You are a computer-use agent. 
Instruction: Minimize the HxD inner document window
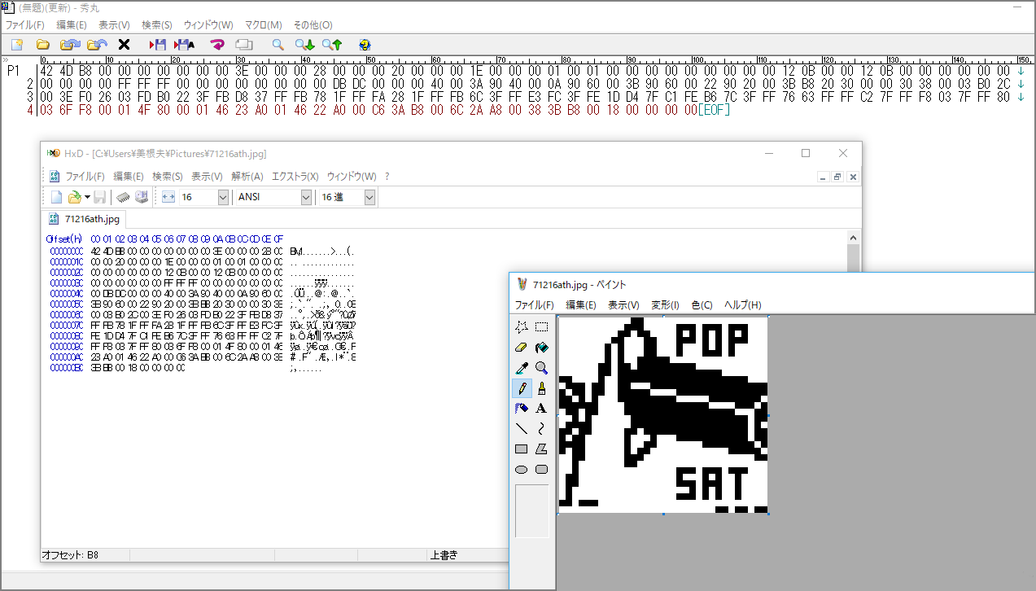click(824, 177)
